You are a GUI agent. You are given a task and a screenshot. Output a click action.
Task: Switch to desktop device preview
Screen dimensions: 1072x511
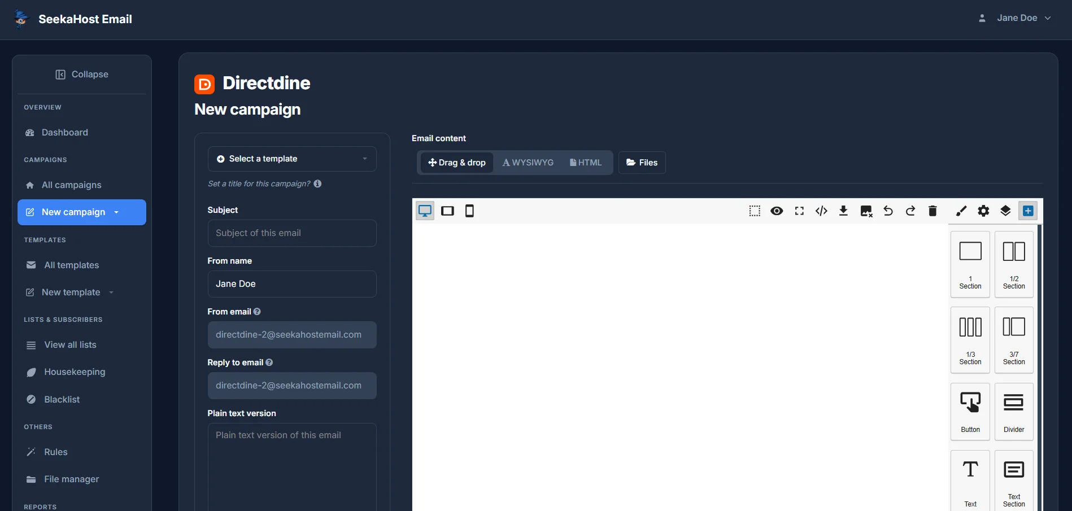[425, 211]
